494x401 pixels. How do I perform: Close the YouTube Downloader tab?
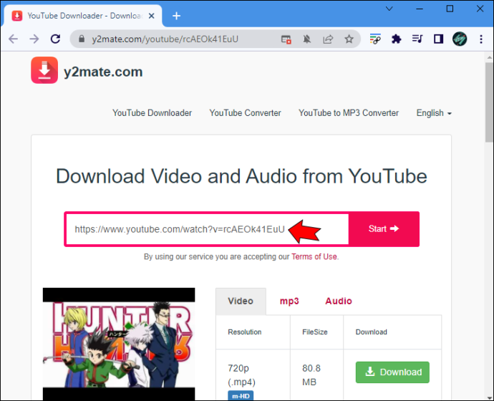[152, 16]
